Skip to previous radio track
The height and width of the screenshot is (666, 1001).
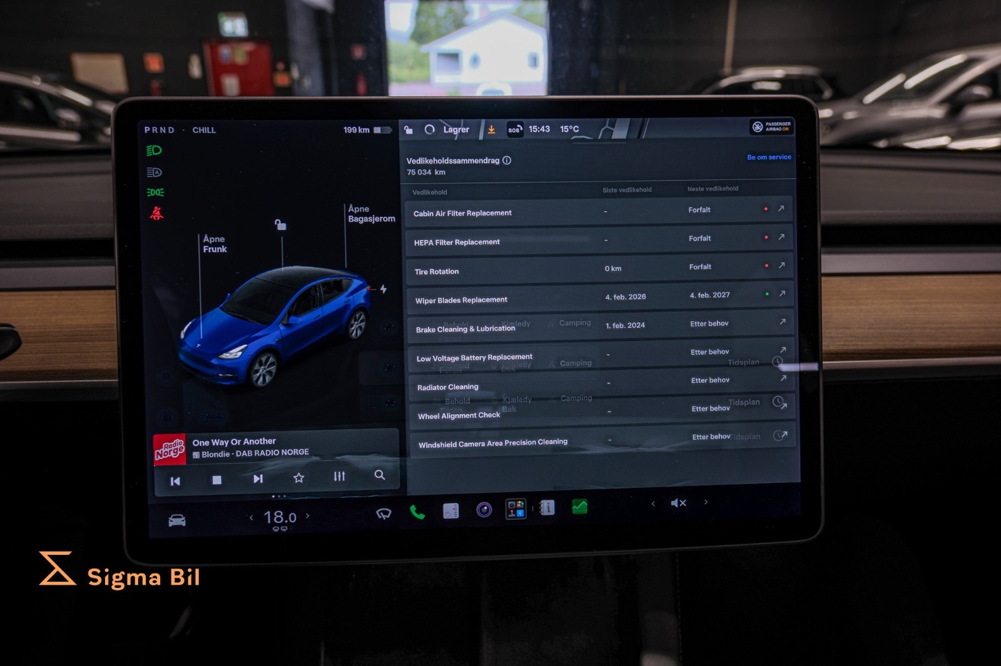[175, 481]
